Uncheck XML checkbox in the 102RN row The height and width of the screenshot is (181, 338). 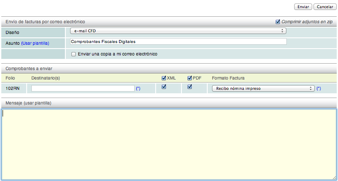pyautogui.click(x=164, y=87)
